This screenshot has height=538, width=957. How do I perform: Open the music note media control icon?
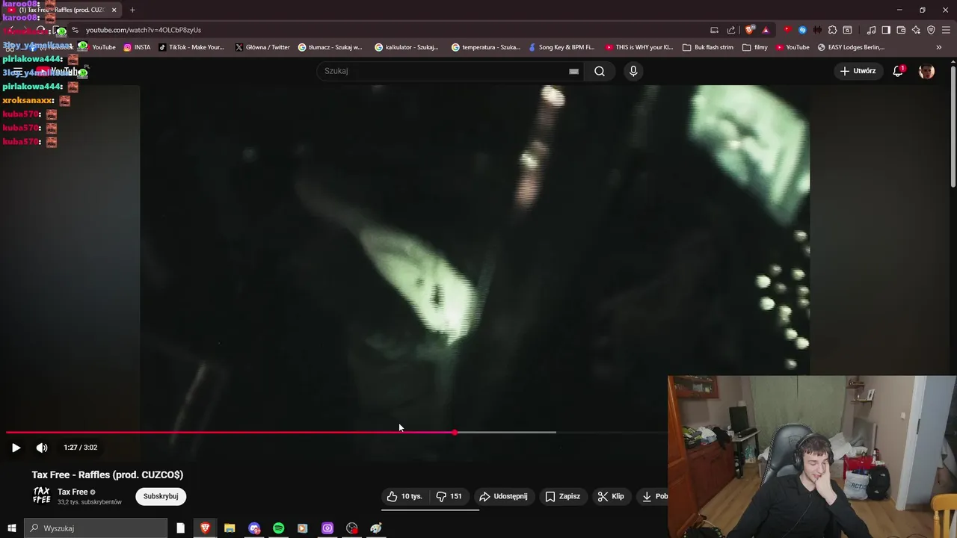click(x=871, y=30)
